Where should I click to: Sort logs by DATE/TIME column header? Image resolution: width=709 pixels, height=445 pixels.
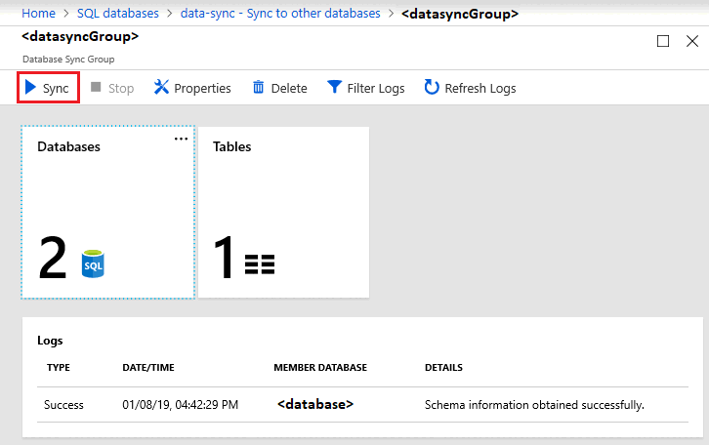click(x=149, y=368)
